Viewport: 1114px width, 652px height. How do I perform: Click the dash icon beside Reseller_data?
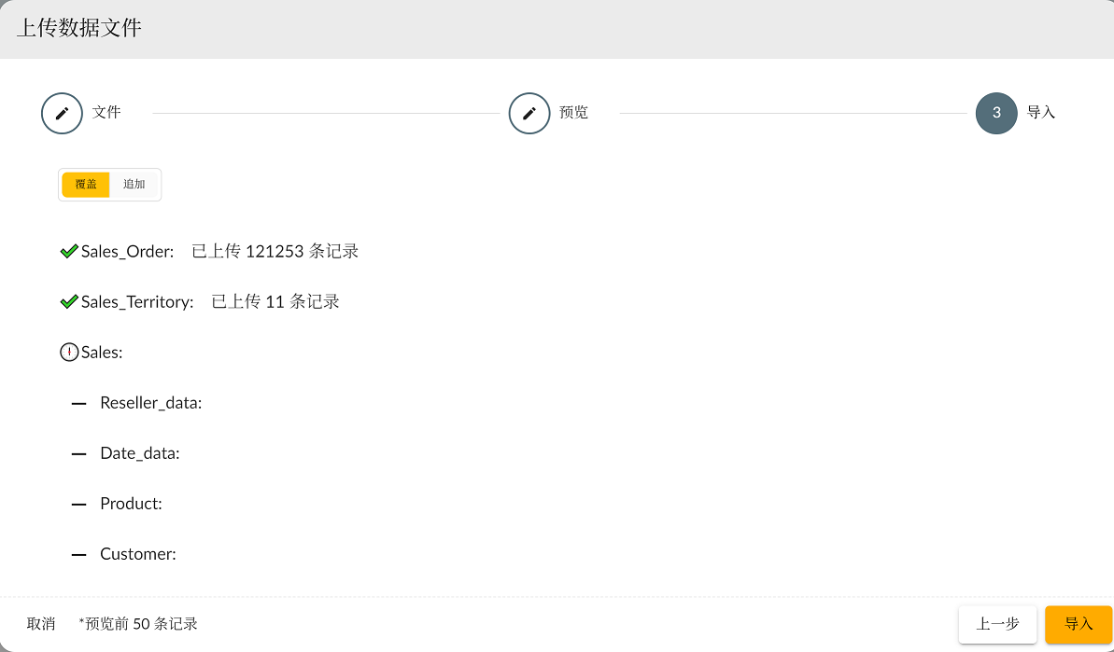tap(79, 403)
